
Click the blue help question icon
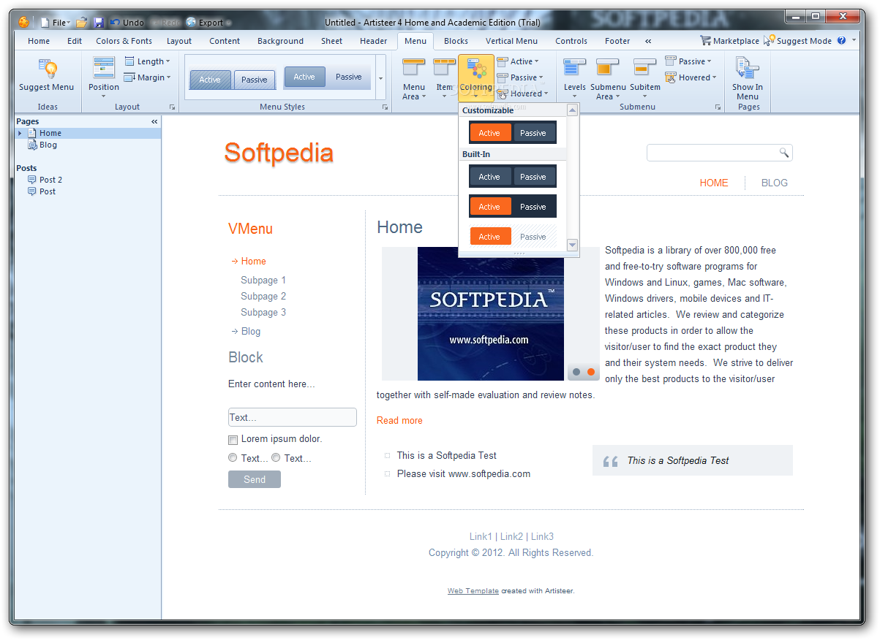click(841, 41)
